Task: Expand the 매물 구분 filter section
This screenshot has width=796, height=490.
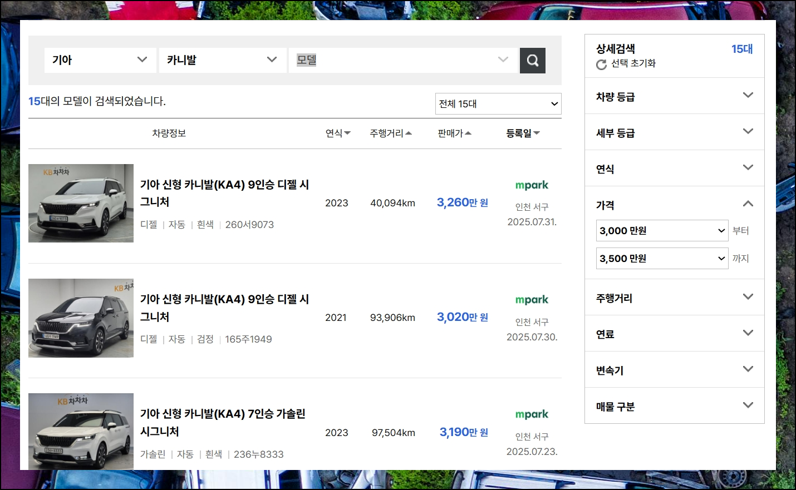Action: (x=674, y=406)
